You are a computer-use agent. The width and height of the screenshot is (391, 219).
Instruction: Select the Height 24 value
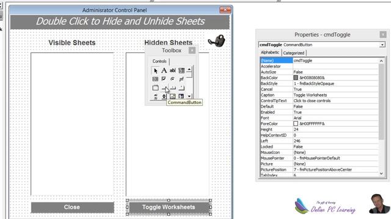tap(335, 130)
